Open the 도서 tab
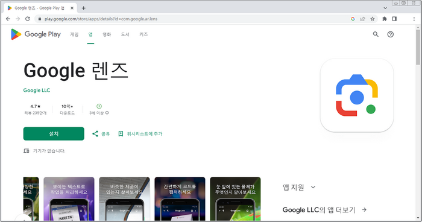This screenshot has height=222, width=422. pos(125,34)
